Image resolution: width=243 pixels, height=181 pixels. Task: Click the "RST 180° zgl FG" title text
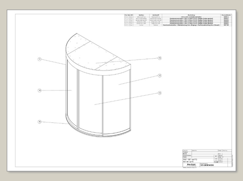pos(190,159)
